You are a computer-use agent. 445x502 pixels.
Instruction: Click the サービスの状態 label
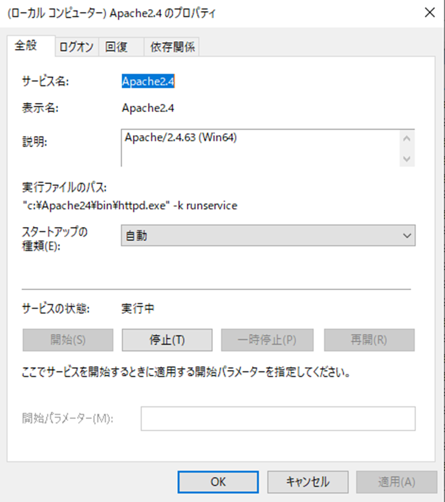click(56, 308)
